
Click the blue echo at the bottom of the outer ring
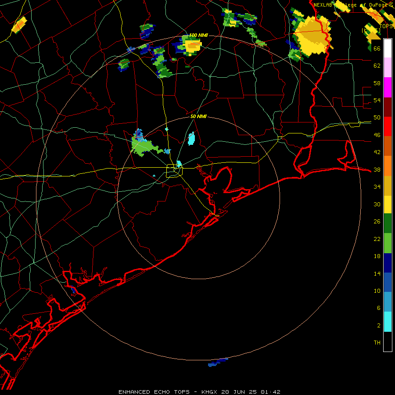[x=218, y=362]
